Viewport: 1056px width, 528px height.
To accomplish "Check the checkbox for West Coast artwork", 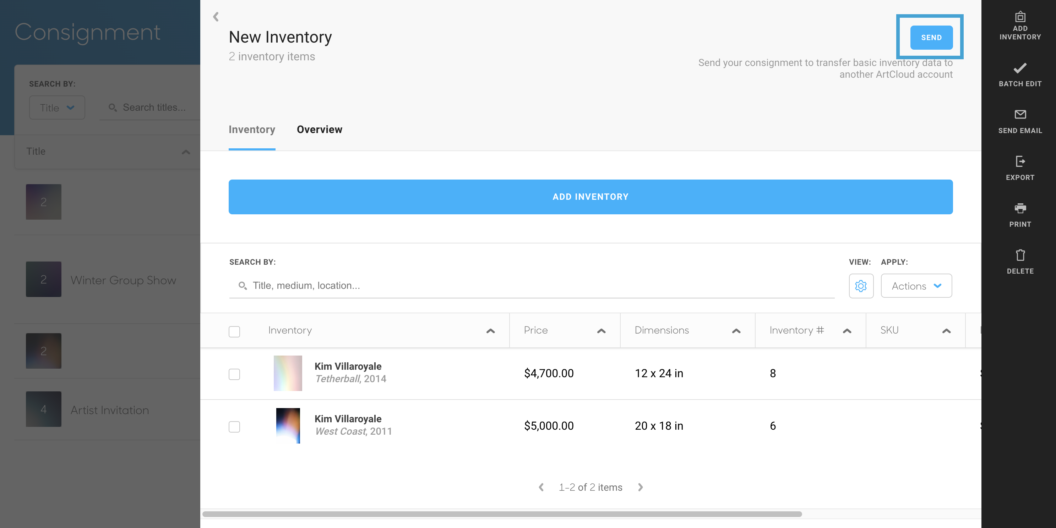I will [234, 426].
